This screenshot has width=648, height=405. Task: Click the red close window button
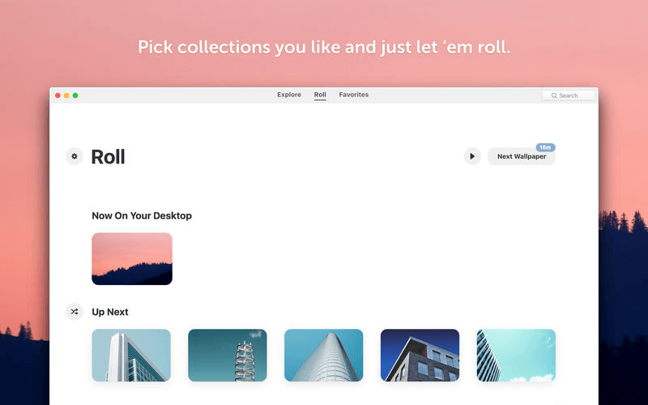click(58, 96)
